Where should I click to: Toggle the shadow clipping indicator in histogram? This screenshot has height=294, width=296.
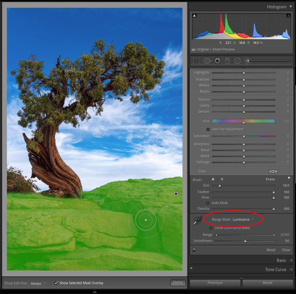(x=195, y=16)
